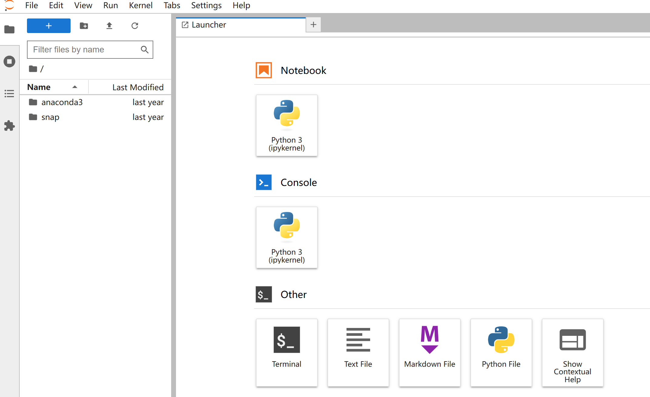The image size is (650, 397).
Task: Launch a Terminal from the Other section
Action: tap(287, 352)
